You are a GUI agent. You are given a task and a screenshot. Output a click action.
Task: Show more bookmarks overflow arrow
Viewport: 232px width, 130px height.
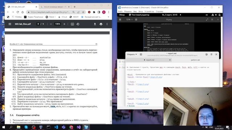(x=108, y=17)
